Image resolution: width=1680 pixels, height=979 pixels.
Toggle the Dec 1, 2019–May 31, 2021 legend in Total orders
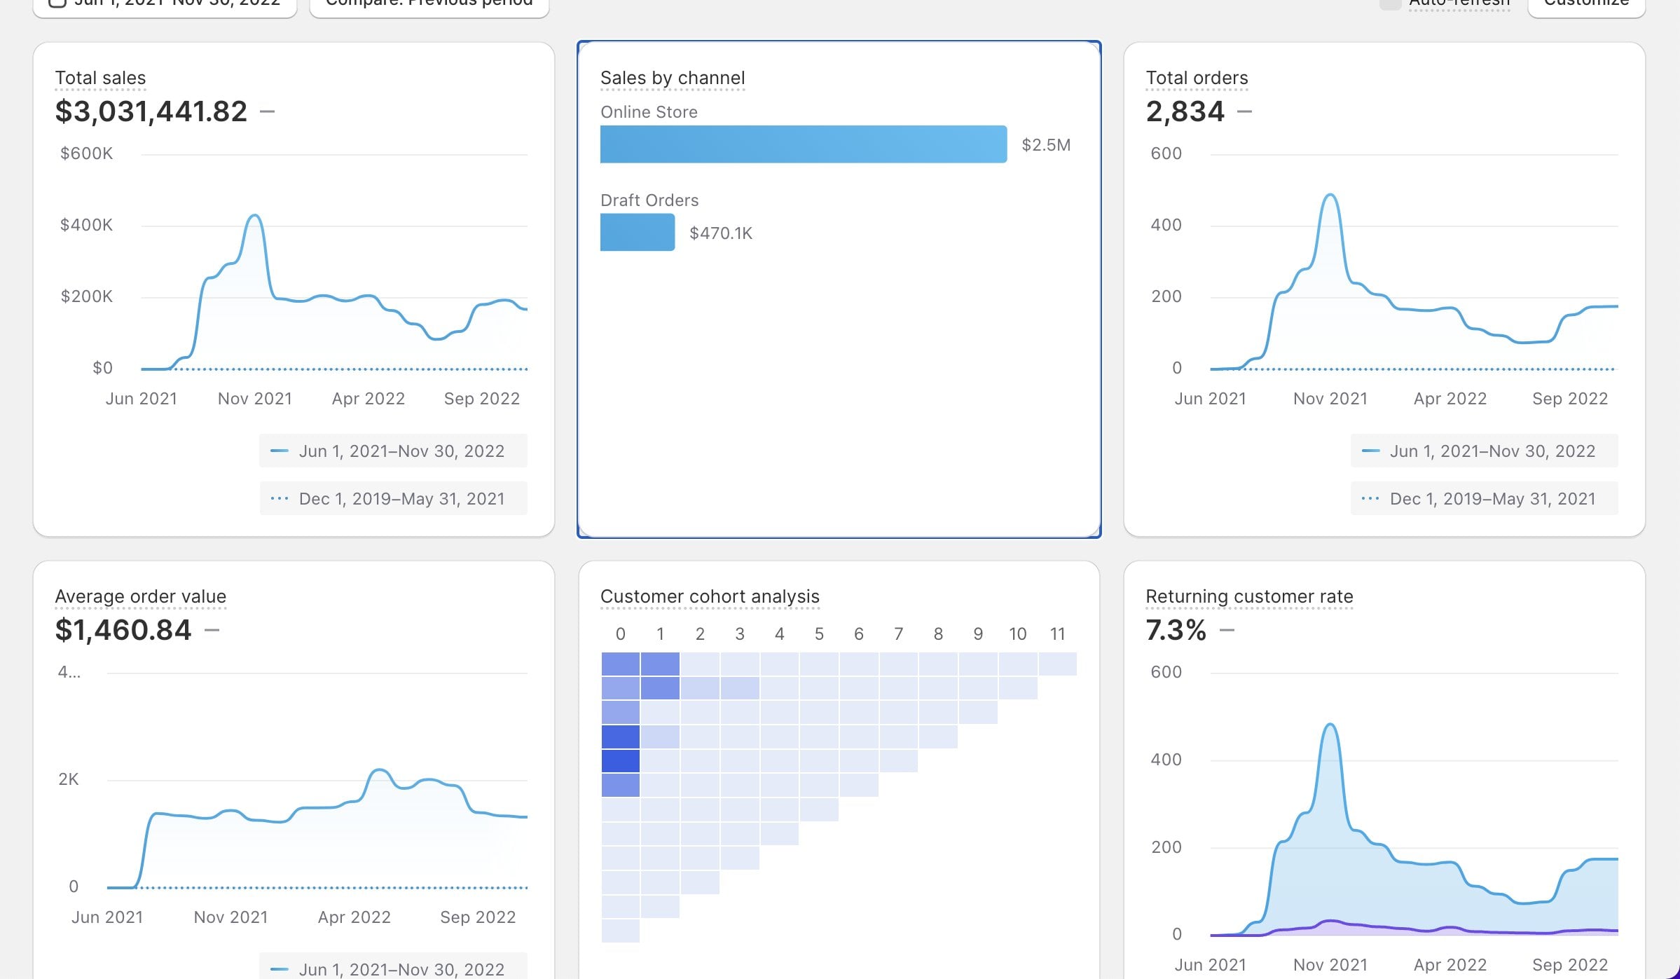(1484, 498)
